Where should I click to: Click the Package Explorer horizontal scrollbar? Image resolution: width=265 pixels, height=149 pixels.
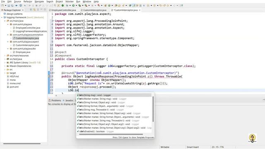(x=22, y=144)
